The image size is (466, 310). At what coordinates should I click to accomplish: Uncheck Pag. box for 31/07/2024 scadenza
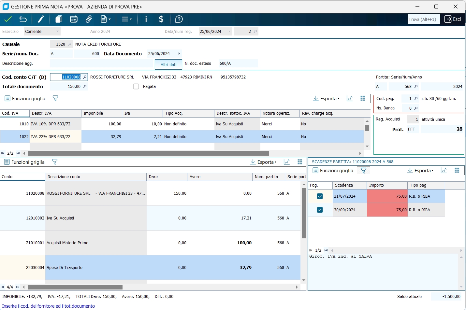[x=320, y=196]
